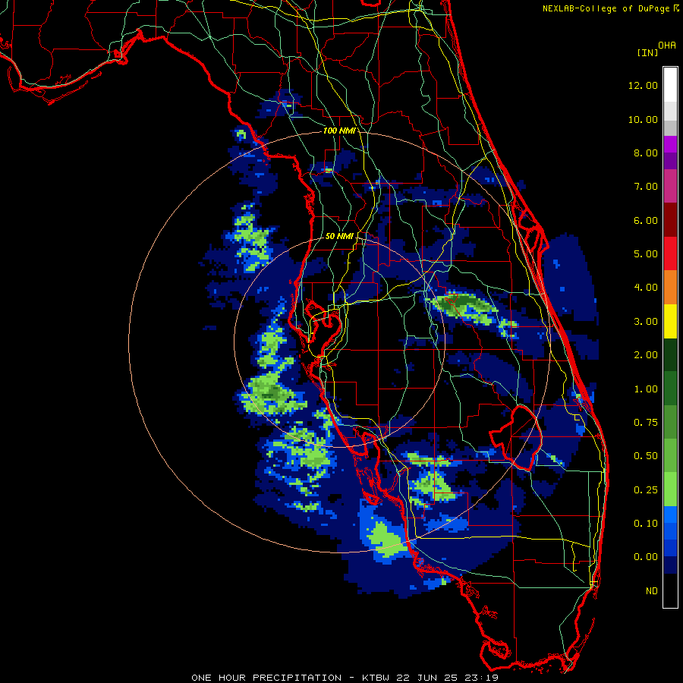Select the 12.00 legend value
Screen dimensions: 683x683
pyautogui.click(x=643, y=85)
